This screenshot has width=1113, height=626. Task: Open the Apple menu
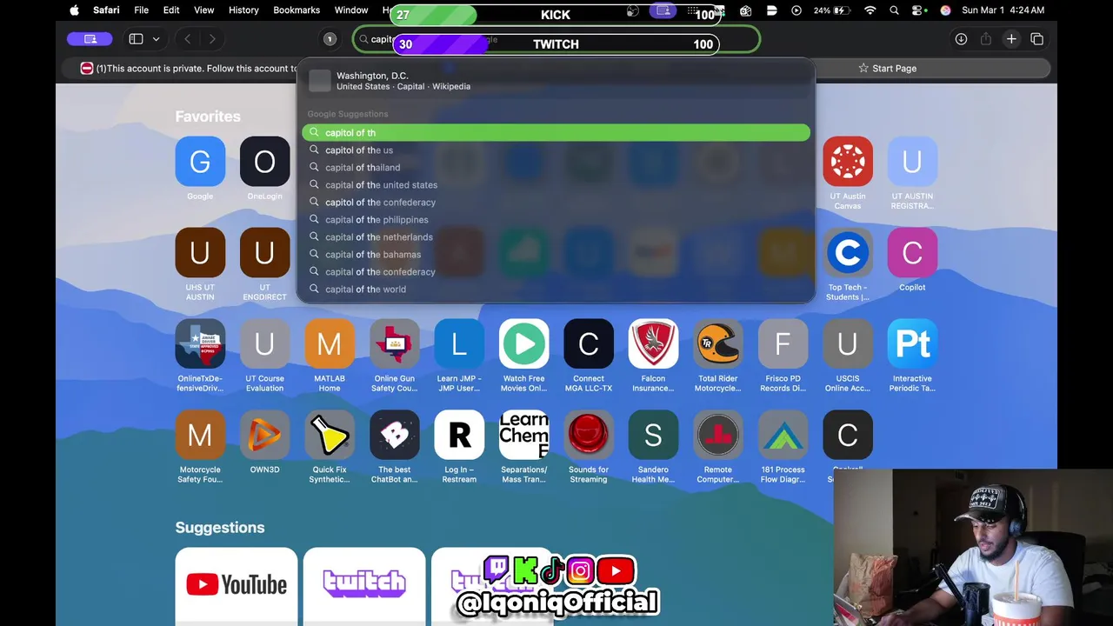(74, 10)
